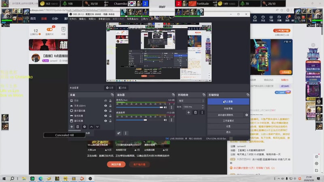Move selected source down with arrow
Image resolution: width=324 pixels, height=182 pixels.
coord(97,127)
